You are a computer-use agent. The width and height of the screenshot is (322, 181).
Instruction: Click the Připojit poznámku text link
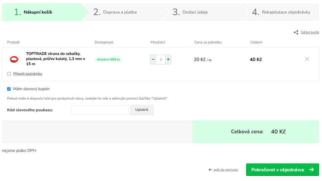(28, 74)
